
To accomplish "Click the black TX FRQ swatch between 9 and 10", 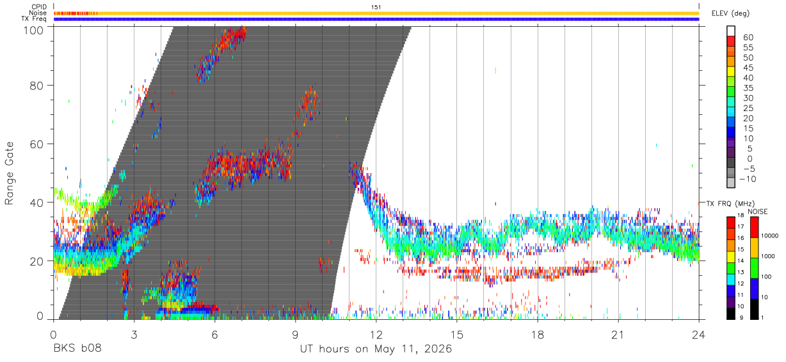I will tap(731, 313).
